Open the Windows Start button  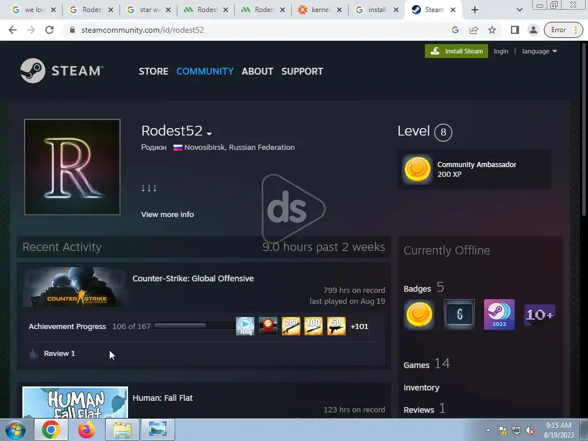pyautogui.click(x=15, y=430)
